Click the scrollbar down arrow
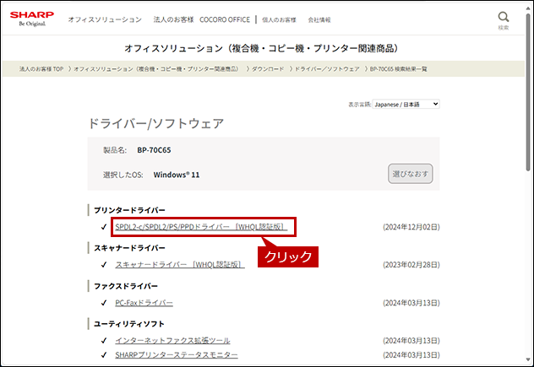Viewport: 534px width, 367px height. point(529,360)
